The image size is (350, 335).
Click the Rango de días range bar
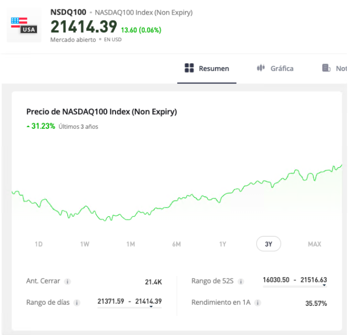click(x=130, y=307)
